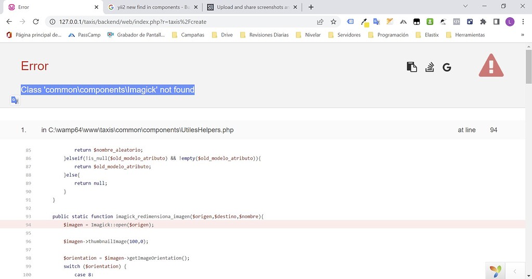Click the color picker extension icon

click(x=365, y=22)
